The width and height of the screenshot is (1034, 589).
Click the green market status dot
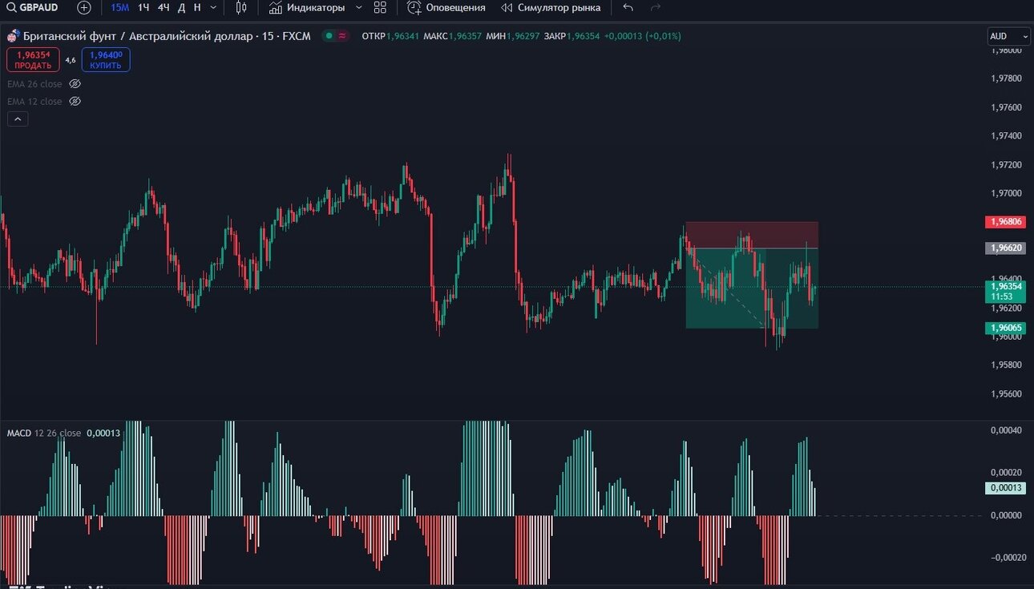point(329,36)
